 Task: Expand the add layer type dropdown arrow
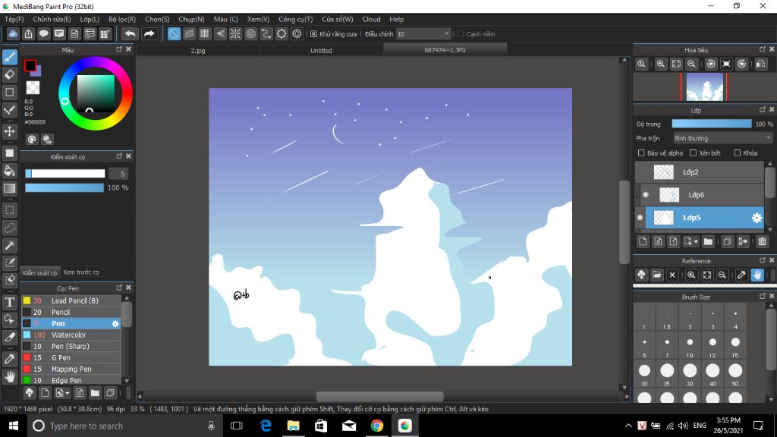tap(696, 241)
